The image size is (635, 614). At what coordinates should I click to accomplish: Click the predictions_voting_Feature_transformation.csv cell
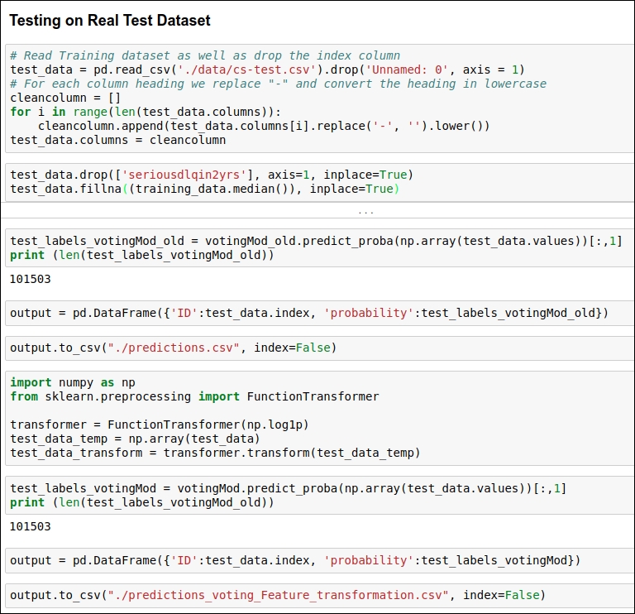click(319, 595)
